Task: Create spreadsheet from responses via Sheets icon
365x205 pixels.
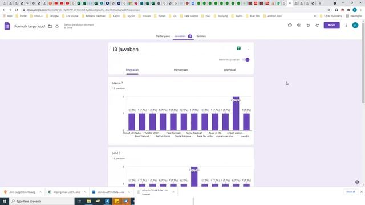Action: coord(238,48)
